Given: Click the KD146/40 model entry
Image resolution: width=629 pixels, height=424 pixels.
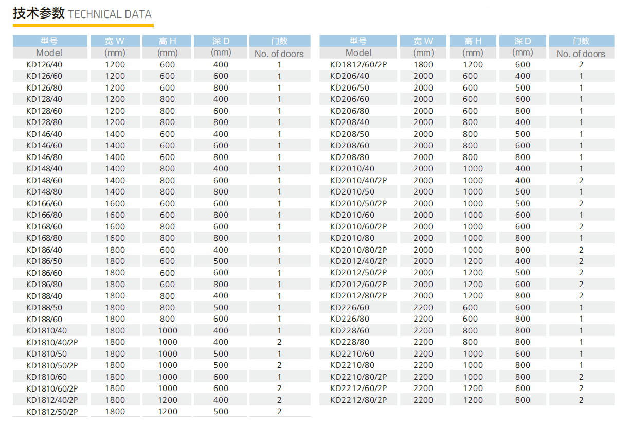Looking at the screenshot, I should (44, 134).
